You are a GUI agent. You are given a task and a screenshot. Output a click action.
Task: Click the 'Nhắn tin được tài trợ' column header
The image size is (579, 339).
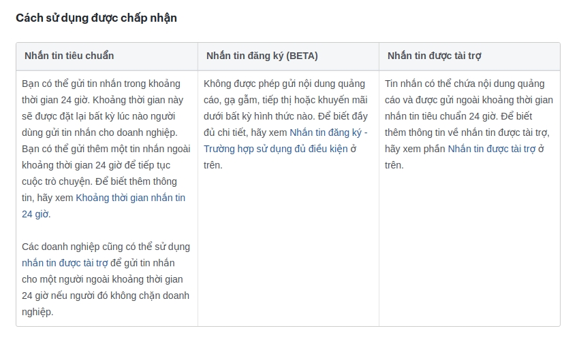[435, 56]
